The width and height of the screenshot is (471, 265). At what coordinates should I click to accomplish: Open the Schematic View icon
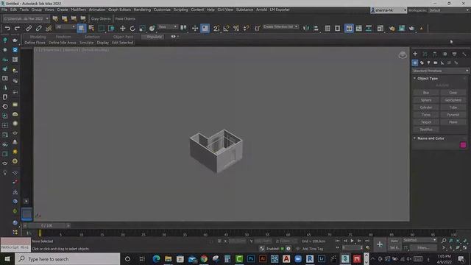coord(369,28)
